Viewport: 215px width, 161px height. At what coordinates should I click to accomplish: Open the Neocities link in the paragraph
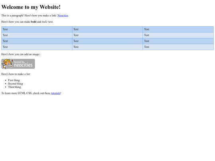63,16
